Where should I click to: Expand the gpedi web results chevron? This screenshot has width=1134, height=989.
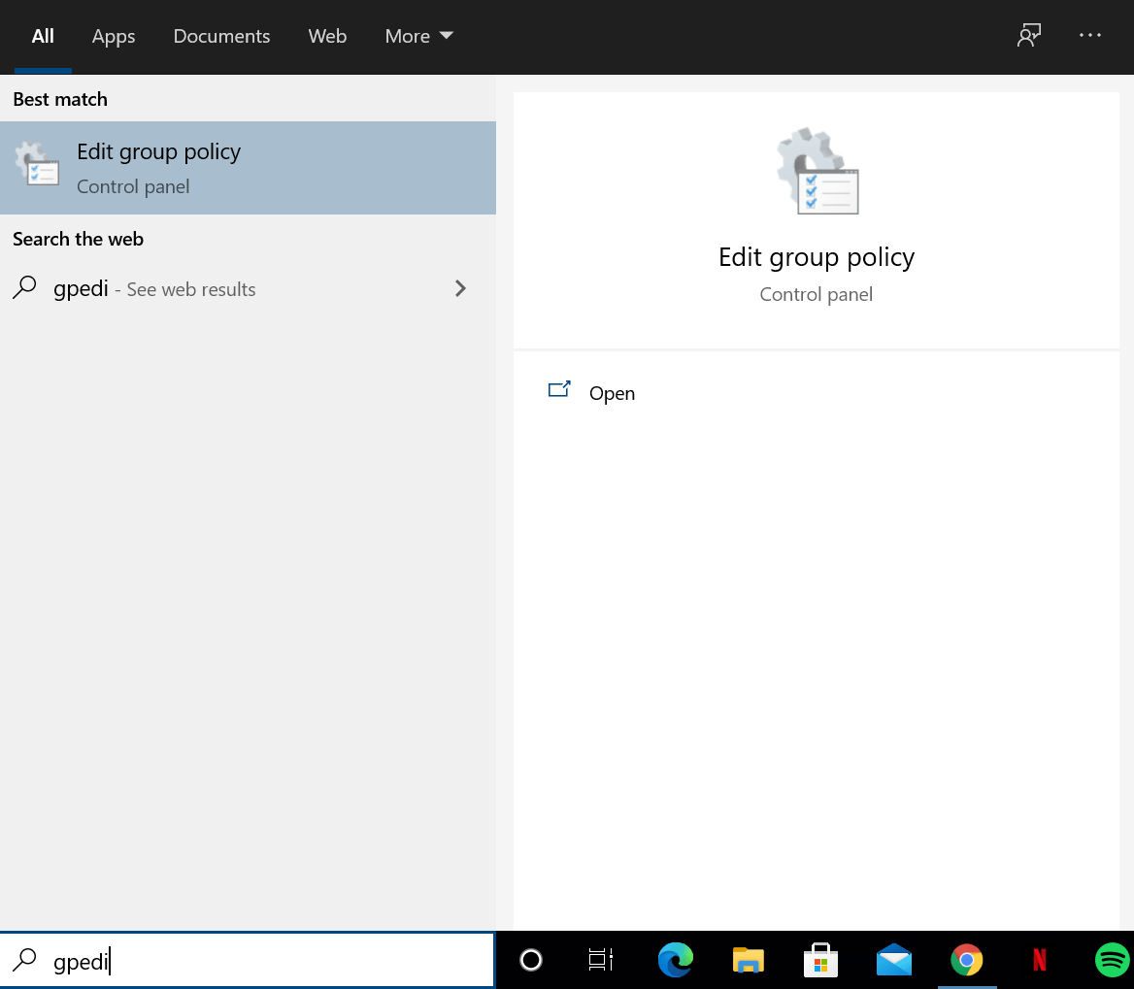pyautogui.click(x=459, y=288)
